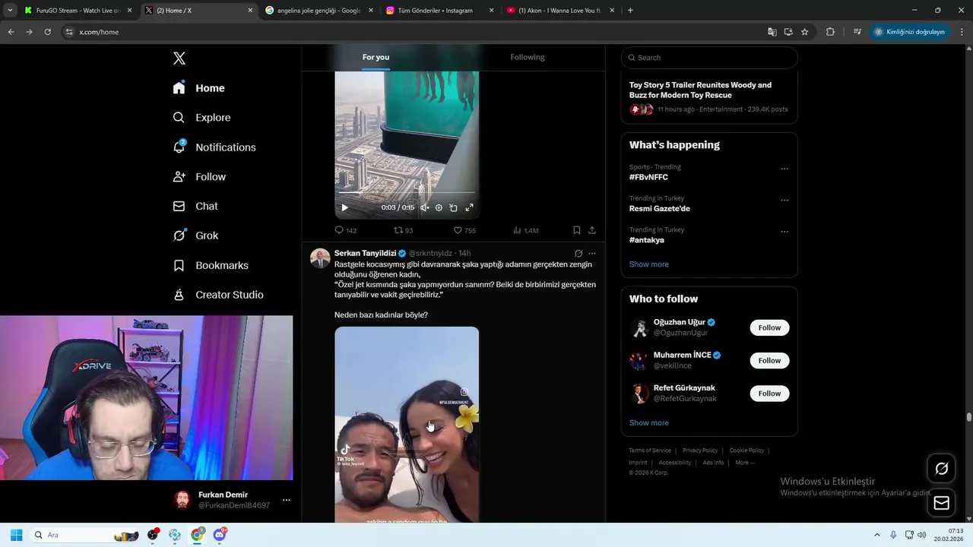Open Chat from the sidebar
This screenshot has width=973, height=547.
coord(195,206)
